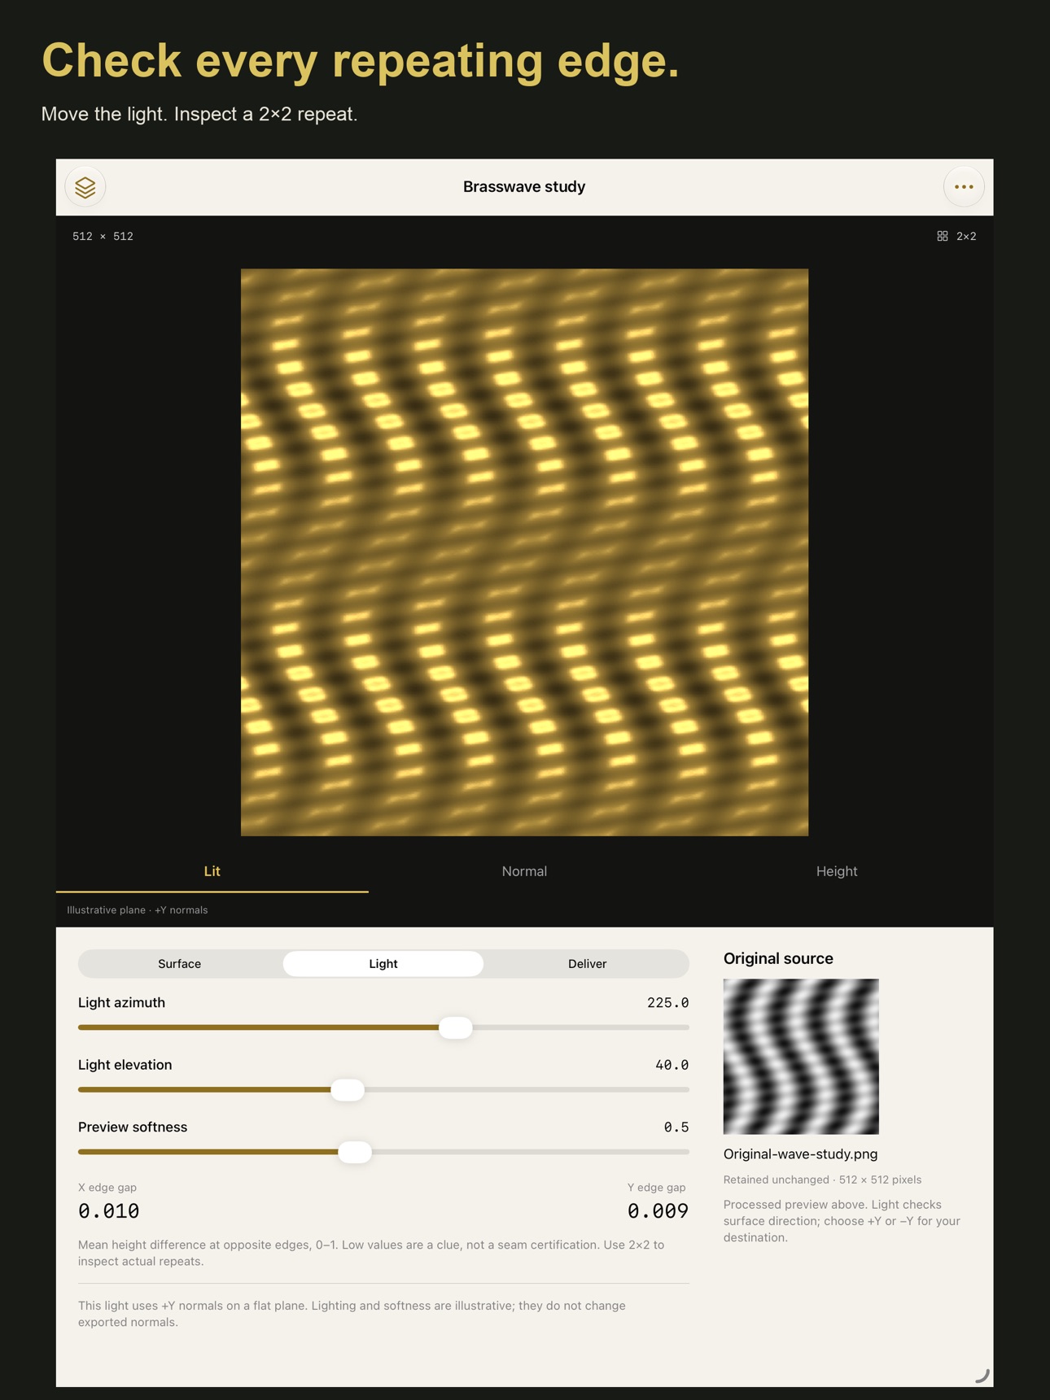Toggle the 2×2 repeat grid view

click(x=956, y=236)
